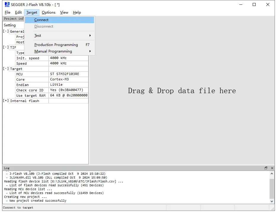The image size is (277, 213).
Task: Maximize the J-Flash window
Action: click(x=254, y=4)
